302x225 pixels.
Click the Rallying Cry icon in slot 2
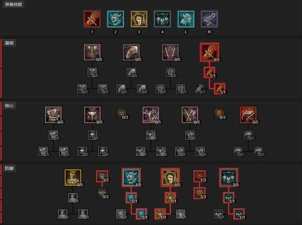tap(116, 19)
